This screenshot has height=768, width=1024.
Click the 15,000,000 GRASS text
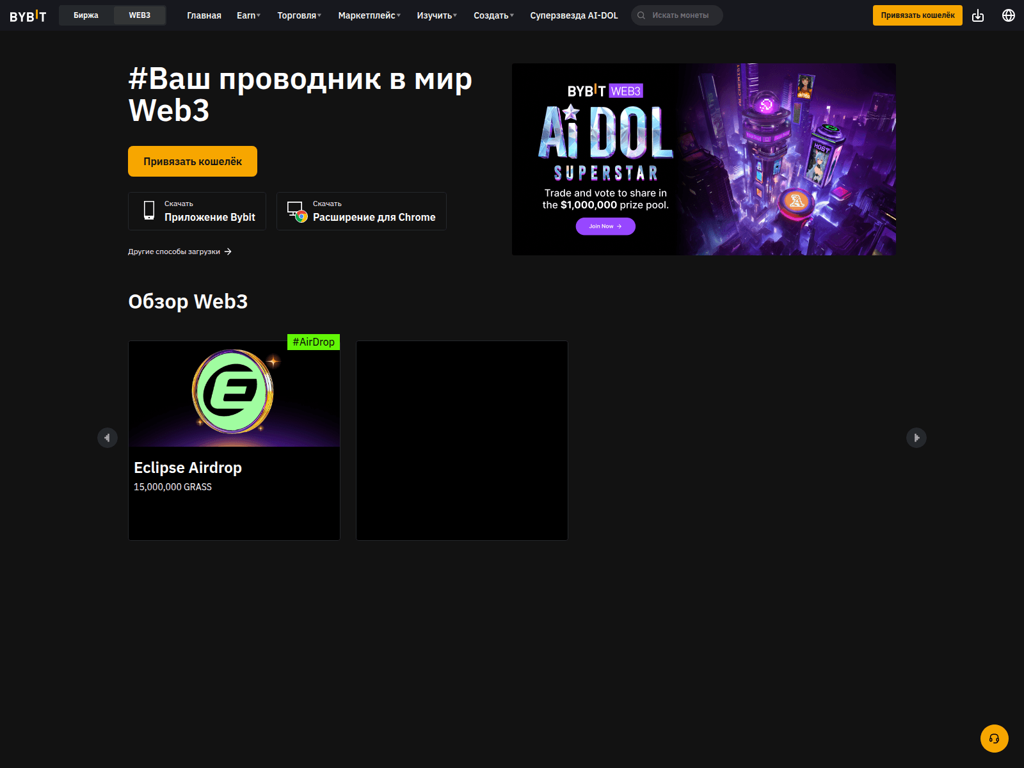[x=173, y=487]
